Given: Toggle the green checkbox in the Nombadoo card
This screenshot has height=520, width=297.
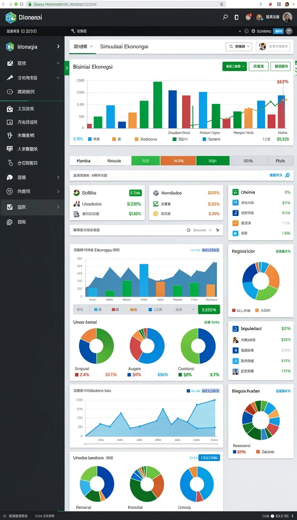Looking at the screenshot, I should (155, 204).
